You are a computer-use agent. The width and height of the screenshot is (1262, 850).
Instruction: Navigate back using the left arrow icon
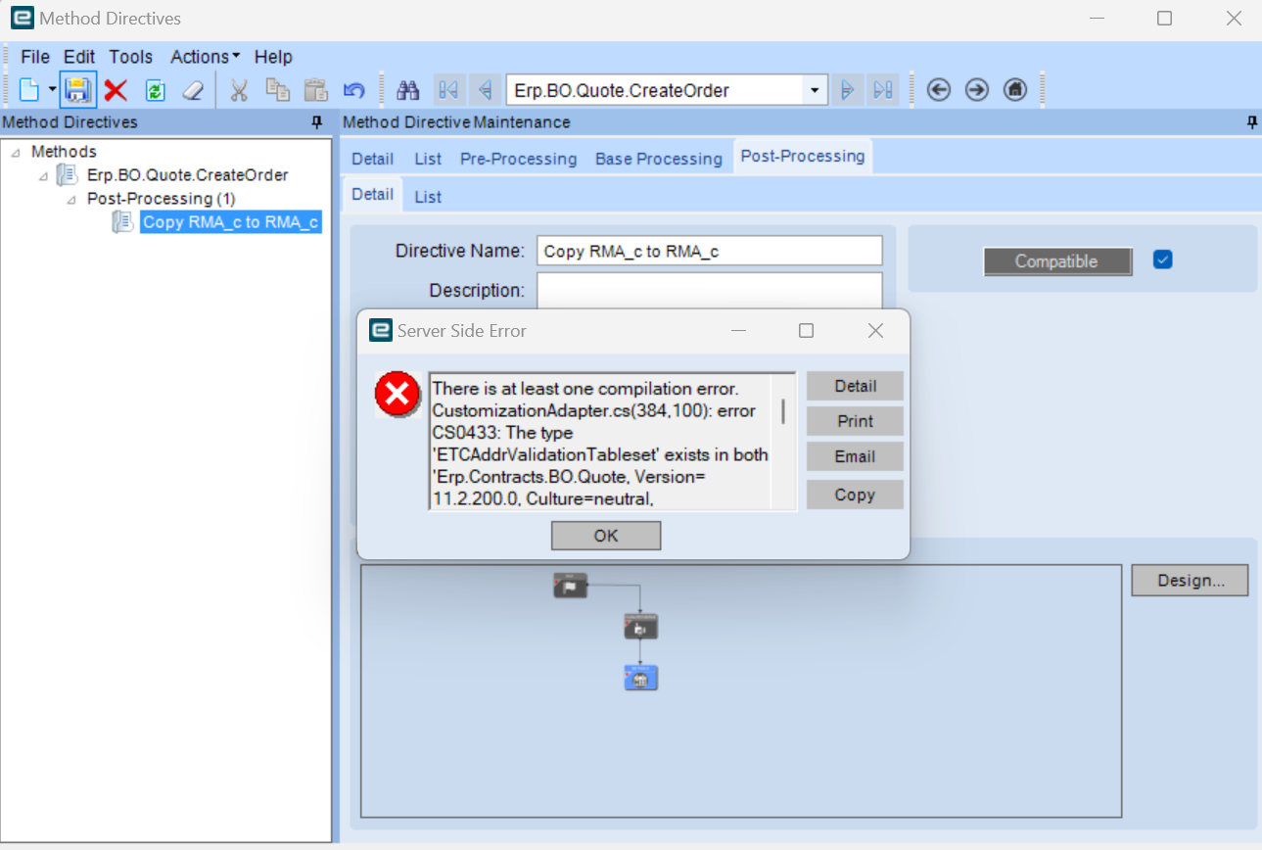(x=938, y=89)
